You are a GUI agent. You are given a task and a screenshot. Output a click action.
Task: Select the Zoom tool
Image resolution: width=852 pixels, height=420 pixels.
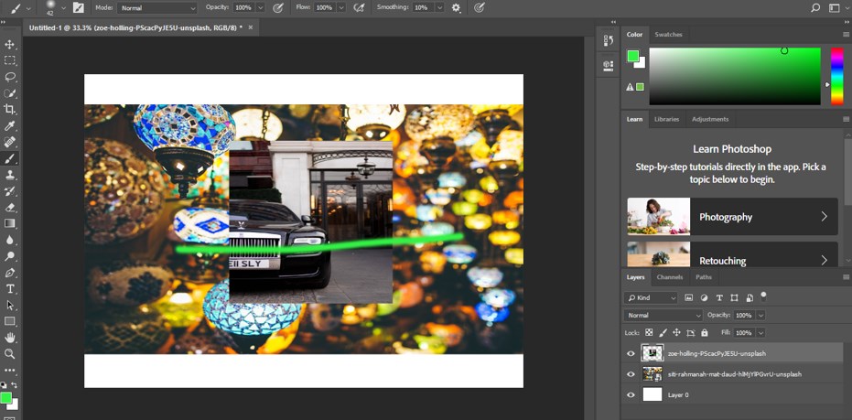(9, 354)
